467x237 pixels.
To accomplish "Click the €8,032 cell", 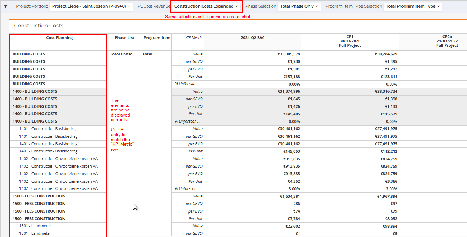I will tap(391, 219).
